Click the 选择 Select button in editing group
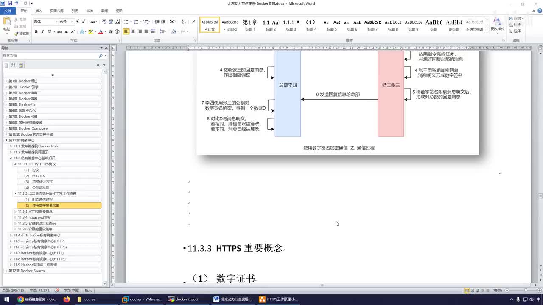Viewport: 543px width, 305px height. pyautogui.click(x=516, y=31)
